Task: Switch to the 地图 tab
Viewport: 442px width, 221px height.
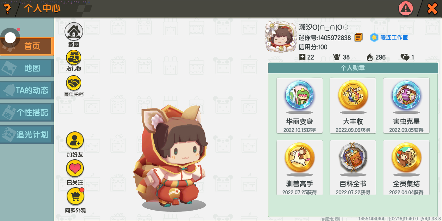Action: coord(27,68)
